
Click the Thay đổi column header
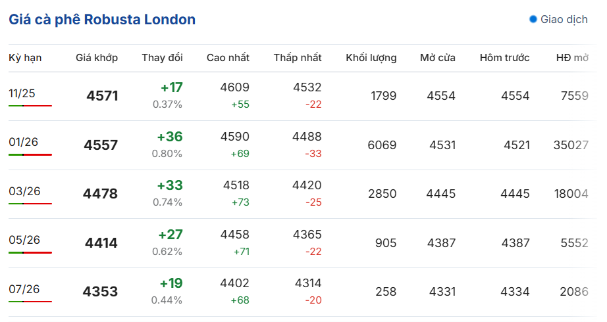pos(162,58)
